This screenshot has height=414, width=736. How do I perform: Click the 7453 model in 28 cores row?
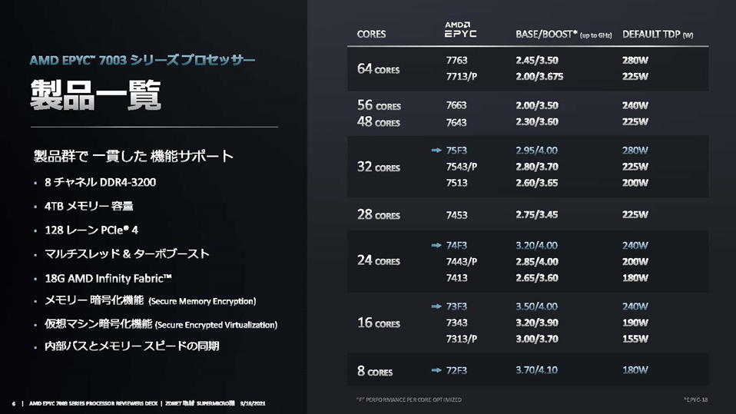coord(456,215)
